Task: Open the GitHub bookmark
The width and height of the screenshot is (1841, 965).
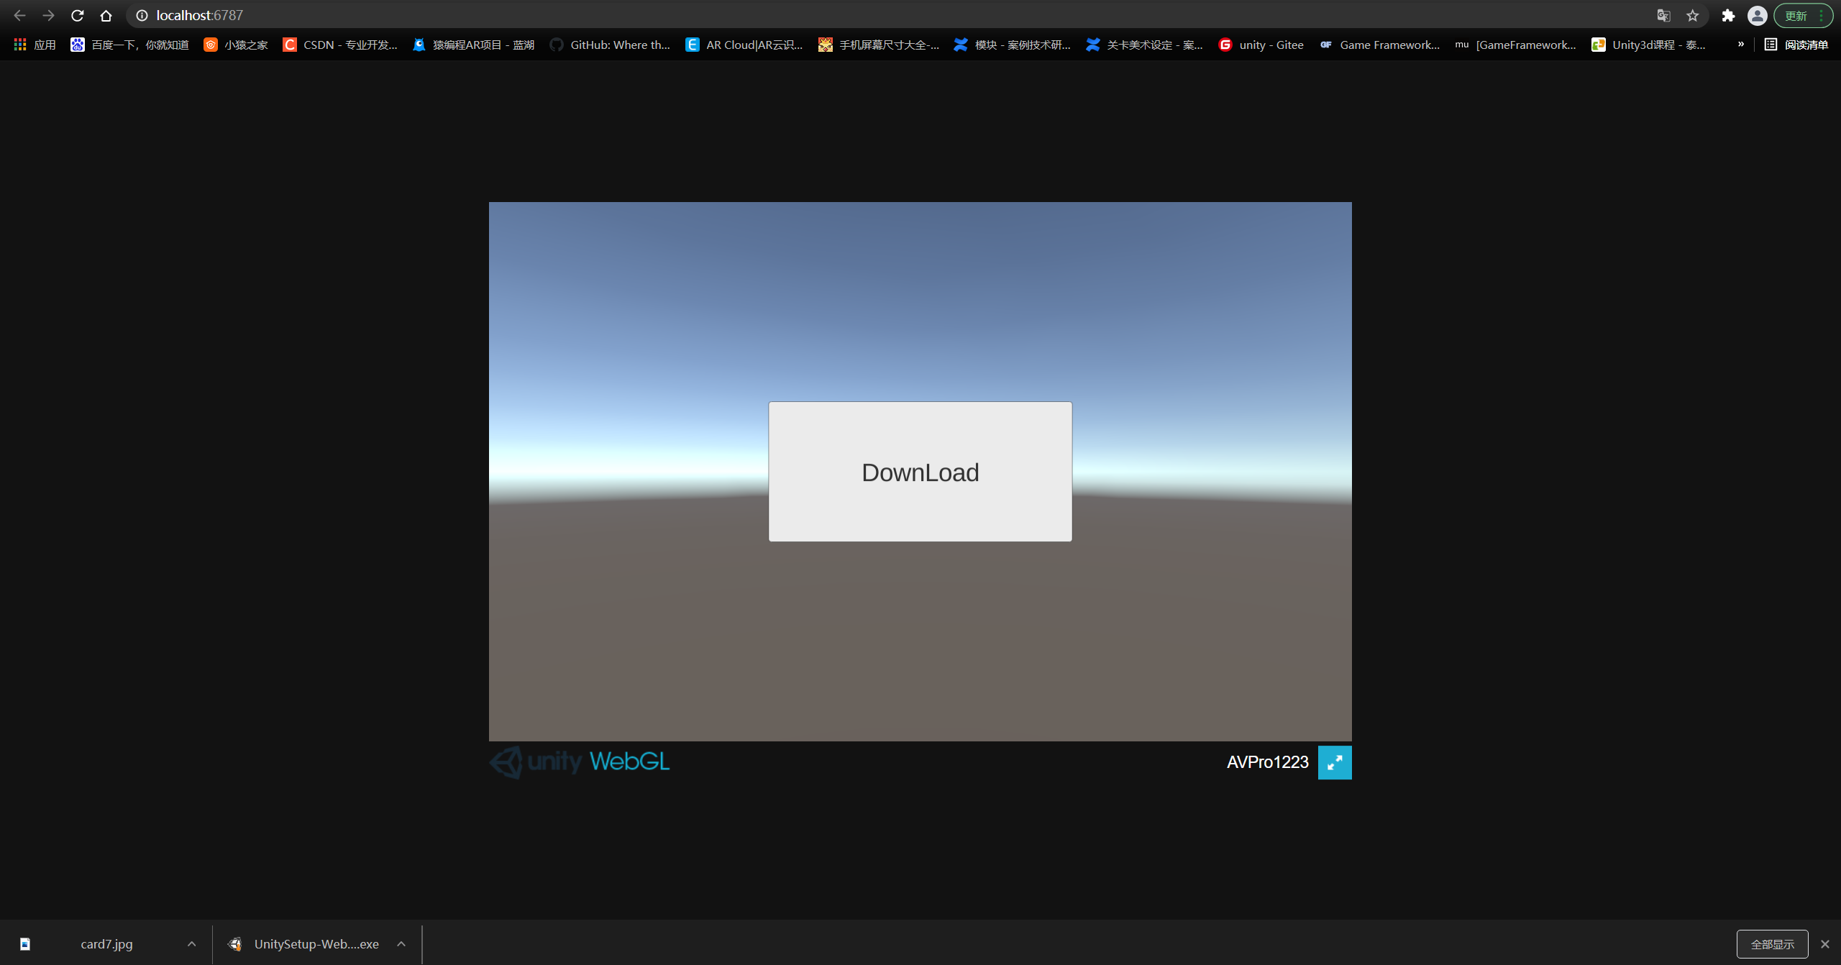Action: pyautogui.click(x=610, y=45)
